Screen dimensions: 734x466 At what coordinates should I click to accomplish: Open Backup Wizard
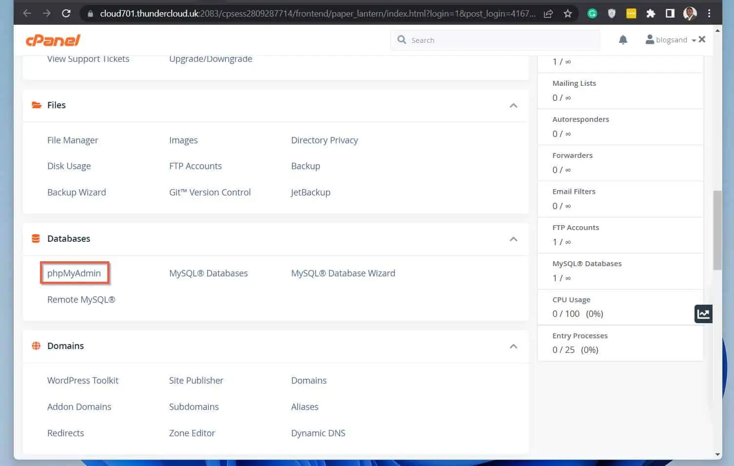click(x=77, y=192)
